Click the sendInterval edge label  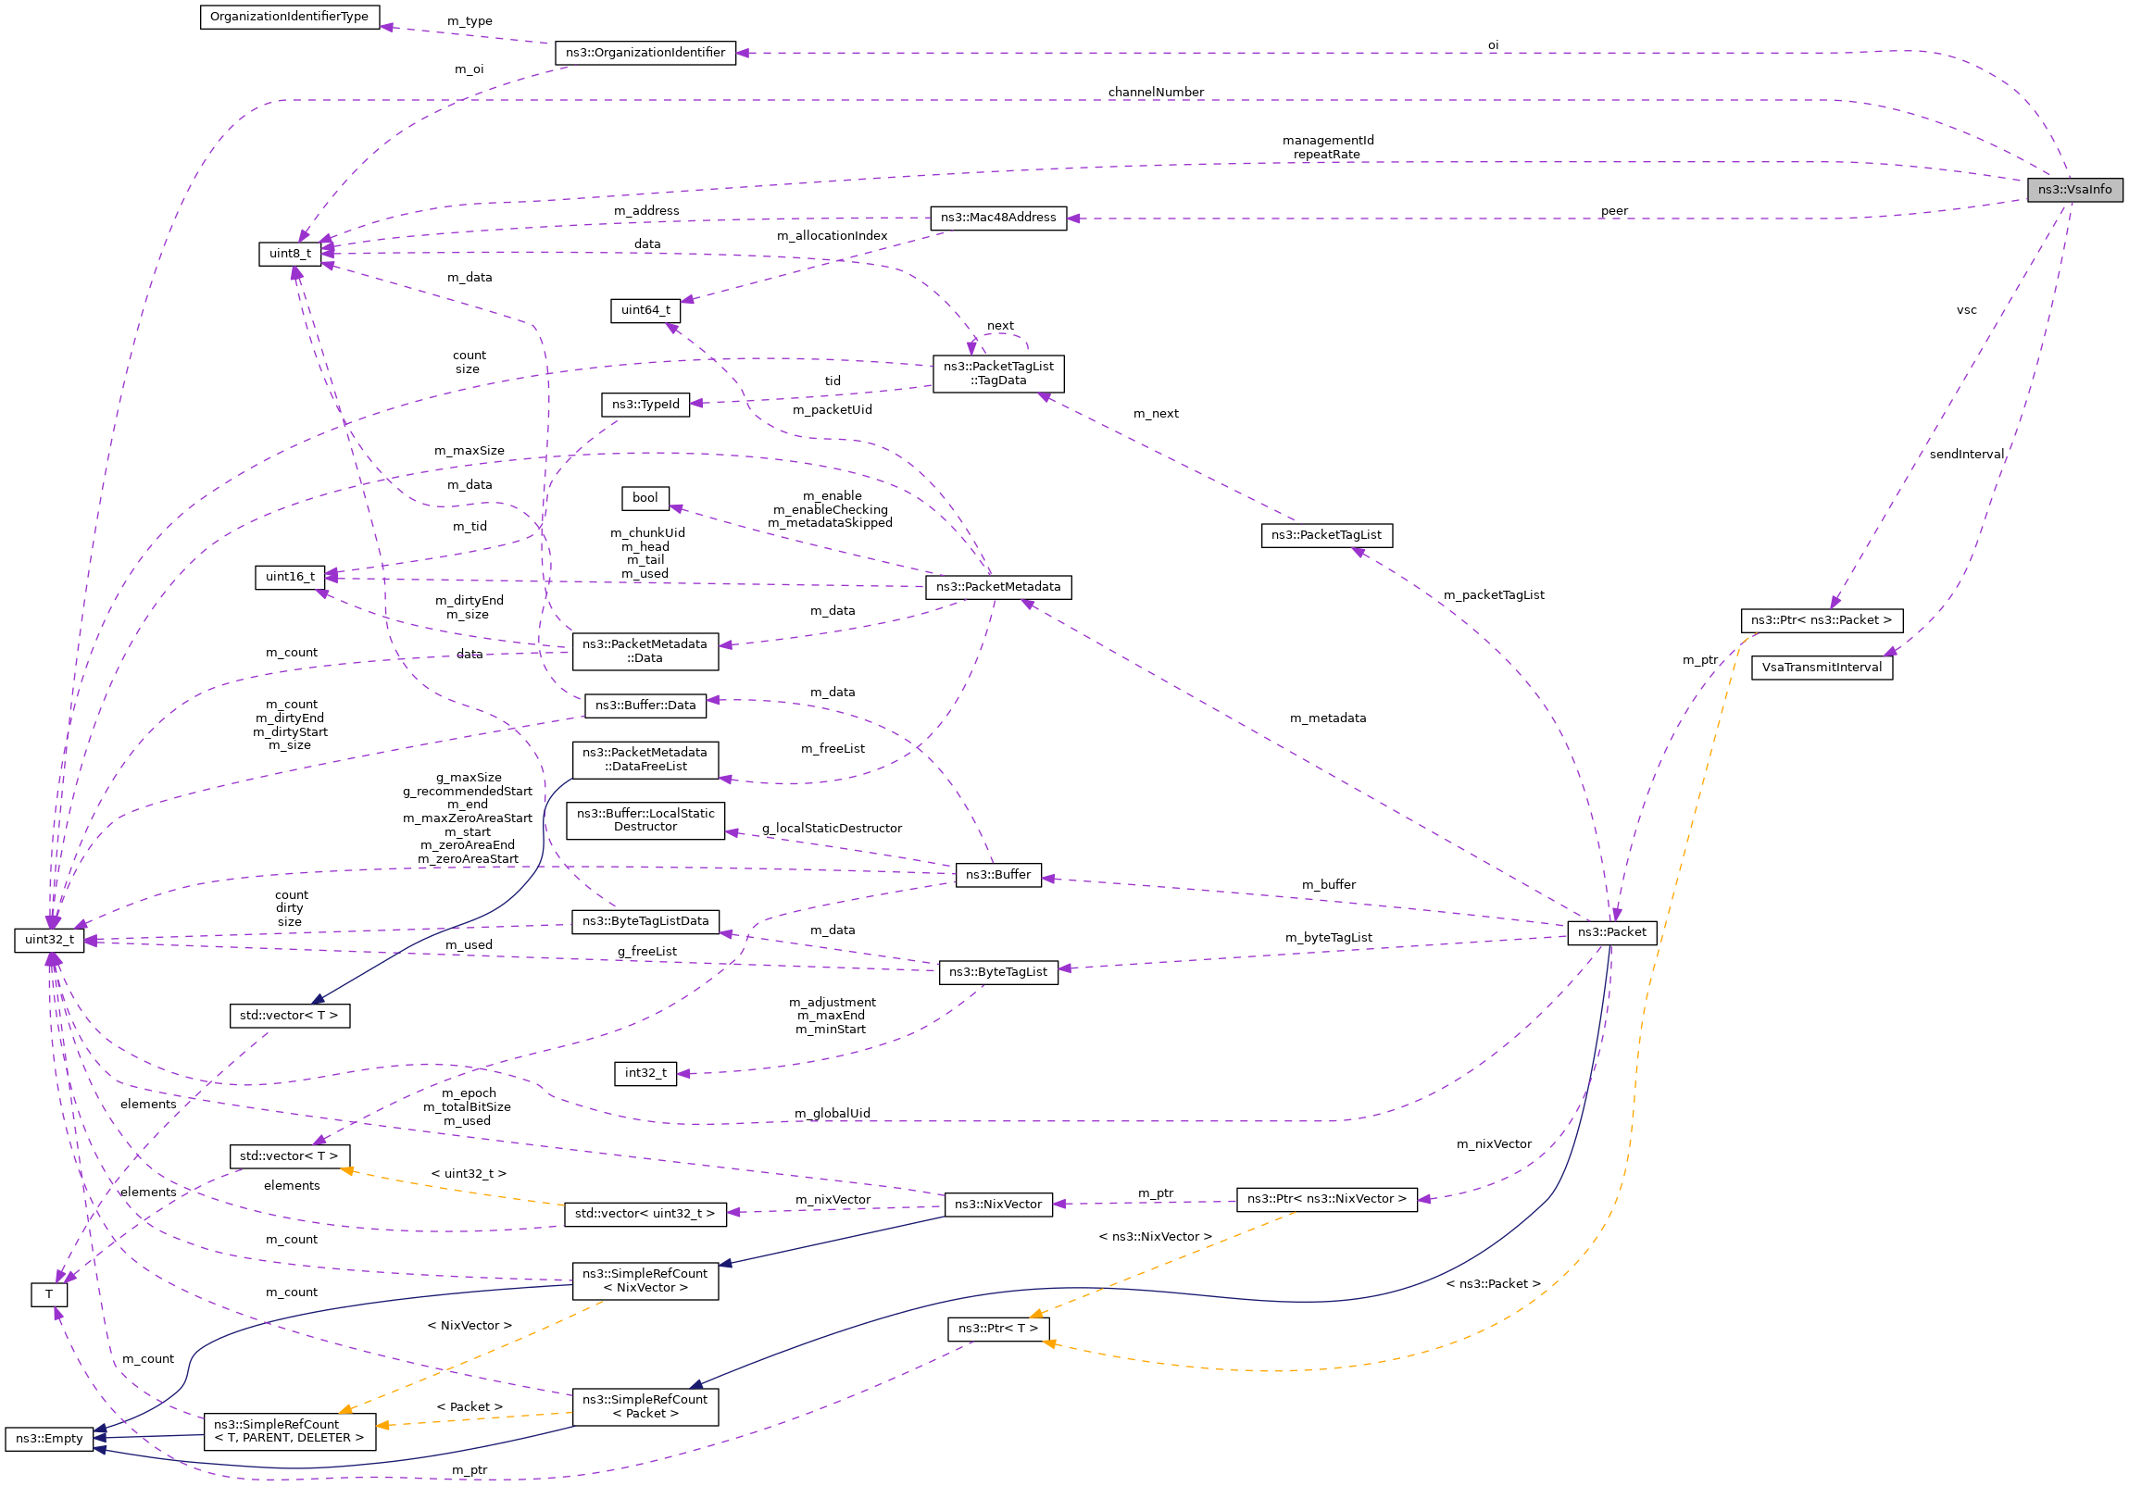point(1967,455)
